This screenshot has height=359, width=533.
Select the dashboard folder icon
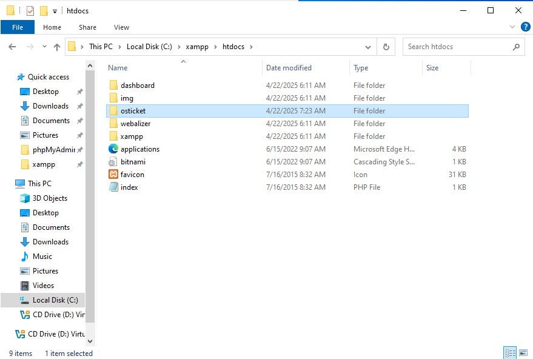pyautogui.click(x=113, y=86)
